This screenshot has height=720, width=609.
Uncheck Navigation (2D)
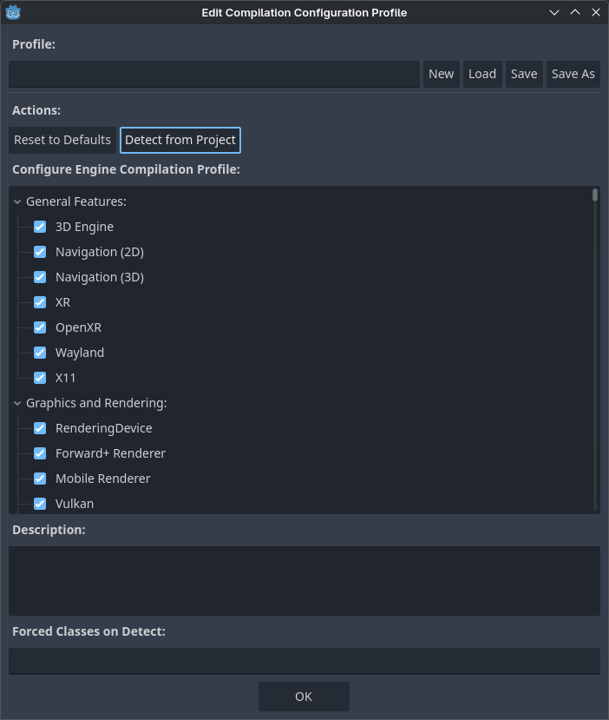pyautogui.click(x=40, y=251)
